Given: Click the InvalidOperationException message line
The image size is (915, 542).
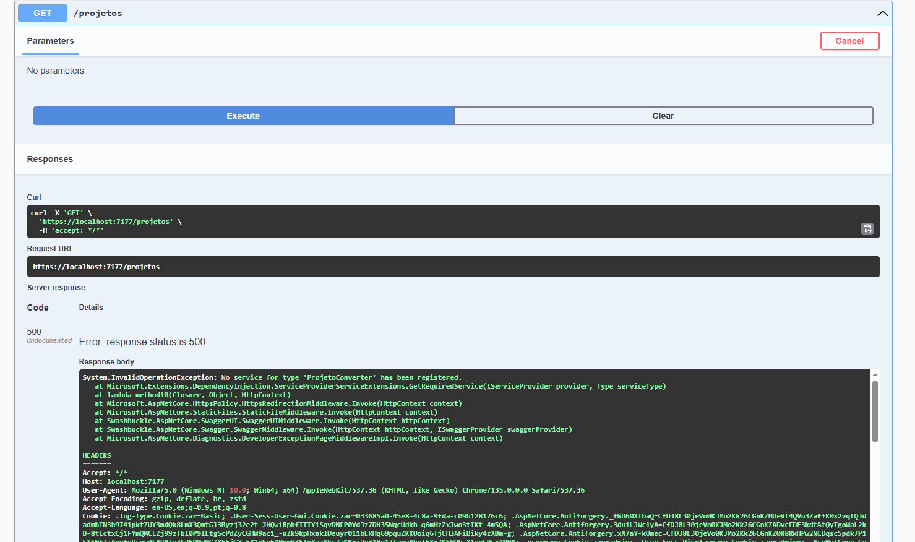Looking at the screenshot, I should pyautogui.click(x=272, y=377).
